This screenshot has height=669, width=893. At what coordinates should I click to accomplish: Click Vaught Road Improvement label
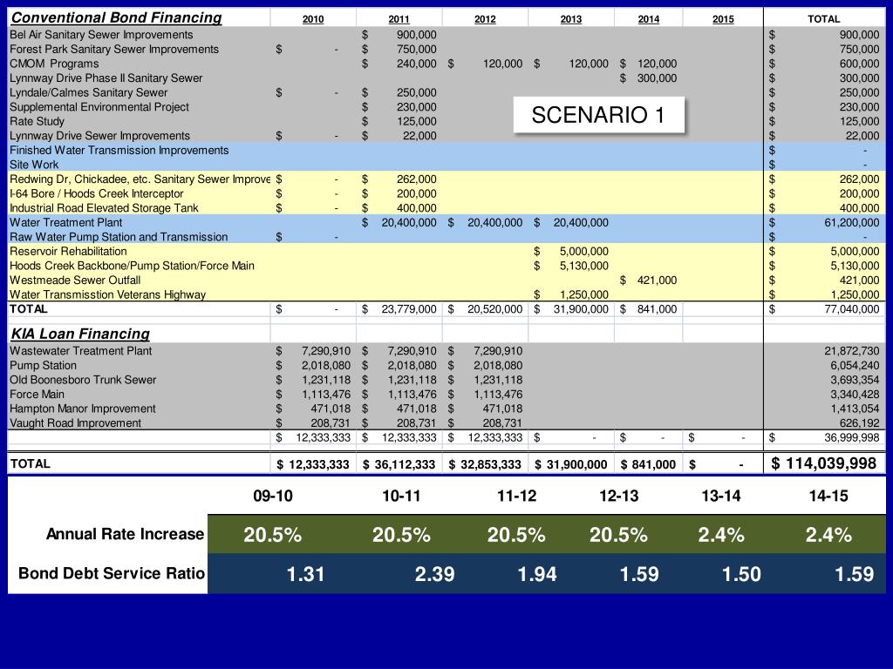click(76, 423)
